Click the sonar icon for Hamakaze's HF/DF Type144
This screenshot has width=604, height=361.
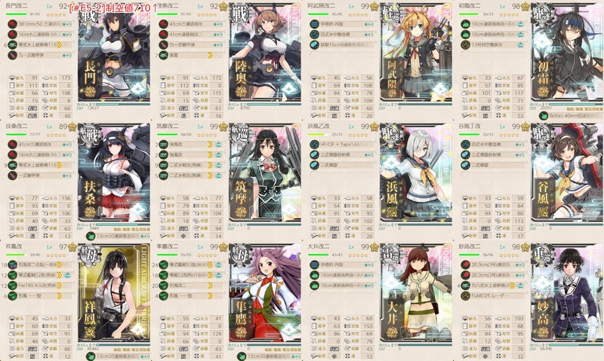click(x=314, y=145)
